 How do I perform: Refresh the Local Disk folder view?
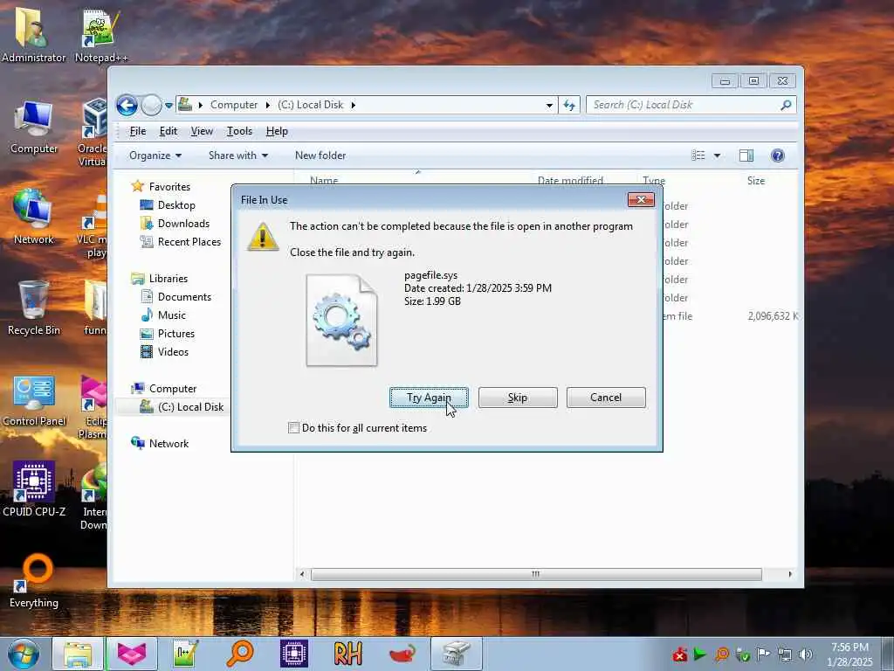coord(569,105)
